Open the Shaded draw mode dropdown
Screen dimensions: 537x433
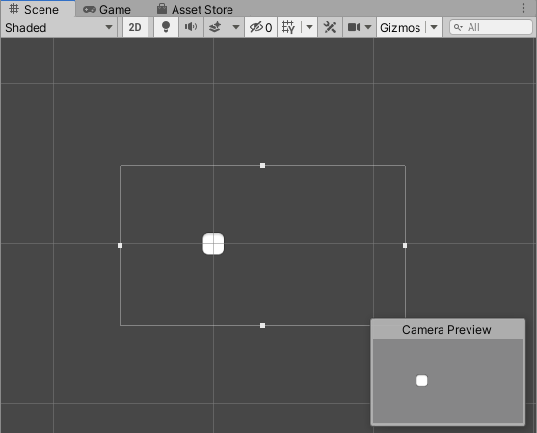[59, 27]
